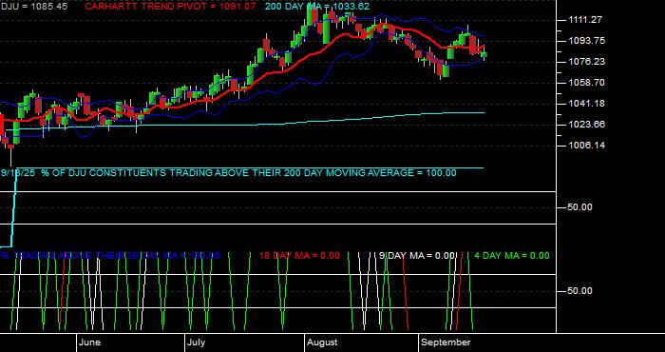
Task: Select the June timeline label
Action: (x=90, y=342)
